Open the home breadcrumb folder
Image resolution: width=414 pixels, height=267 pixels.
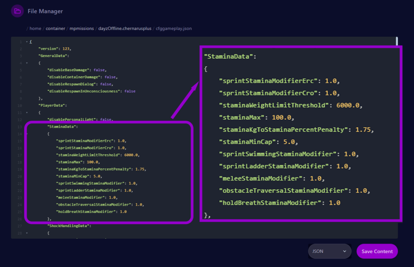pyautogui.click(x=35, y=29)
